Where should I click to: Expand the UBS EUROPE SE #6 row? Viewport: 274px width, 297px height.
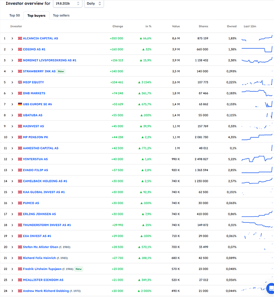coord(12,104)
